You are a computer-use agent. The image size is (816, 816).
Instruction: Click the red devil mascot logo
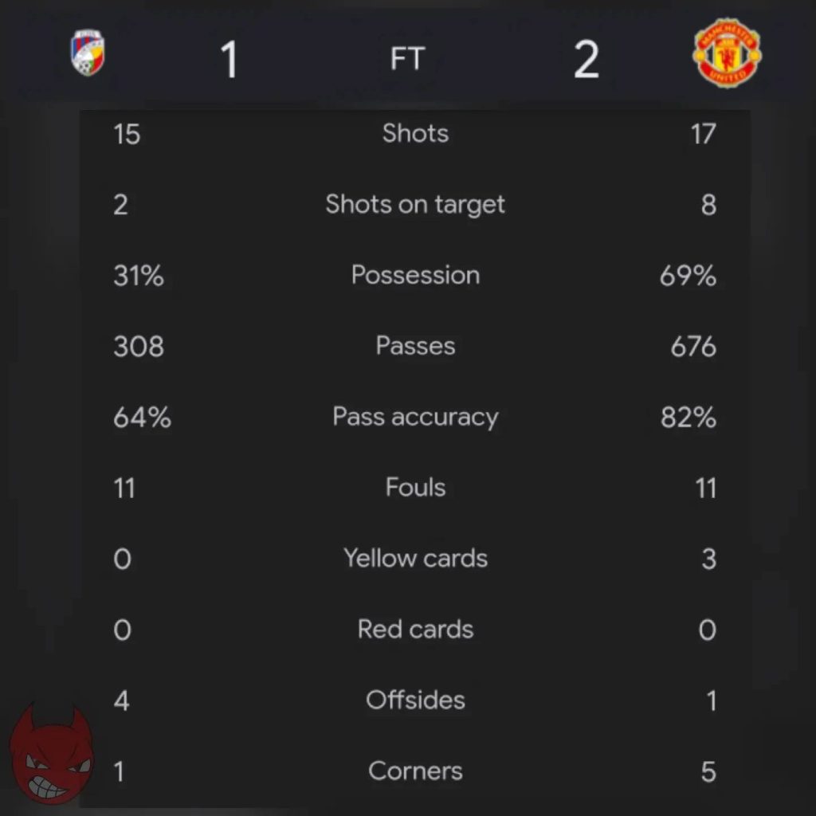pos(51,755)
